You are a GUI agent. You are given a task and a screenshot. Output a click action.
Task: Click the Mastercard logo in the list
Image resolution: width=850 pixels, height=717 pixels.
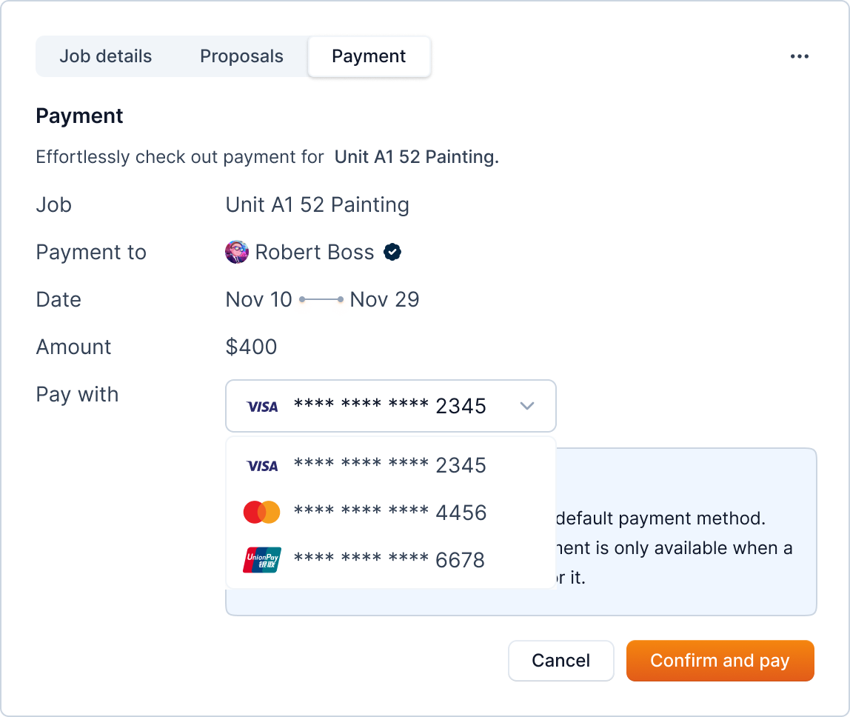(262, 513)
